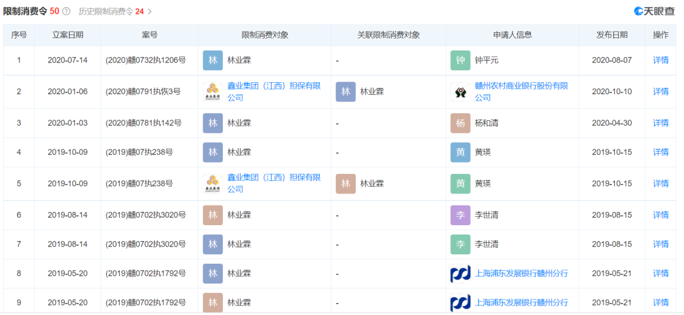Open 详情 for row 3
The width and height of the screenshot is (684, 315).
tap(661, 123)
